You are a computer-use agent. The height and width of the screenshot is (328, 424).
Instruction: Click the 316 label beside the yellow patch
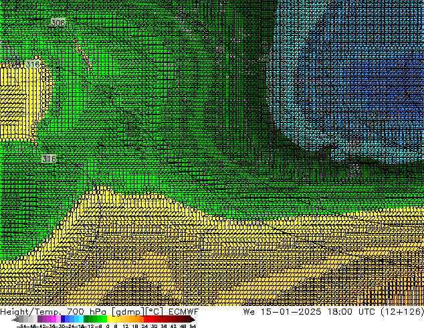coord(33,64)
